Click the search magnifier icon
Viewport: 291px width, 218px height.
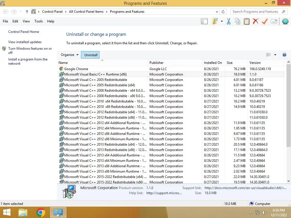[283, 12]
